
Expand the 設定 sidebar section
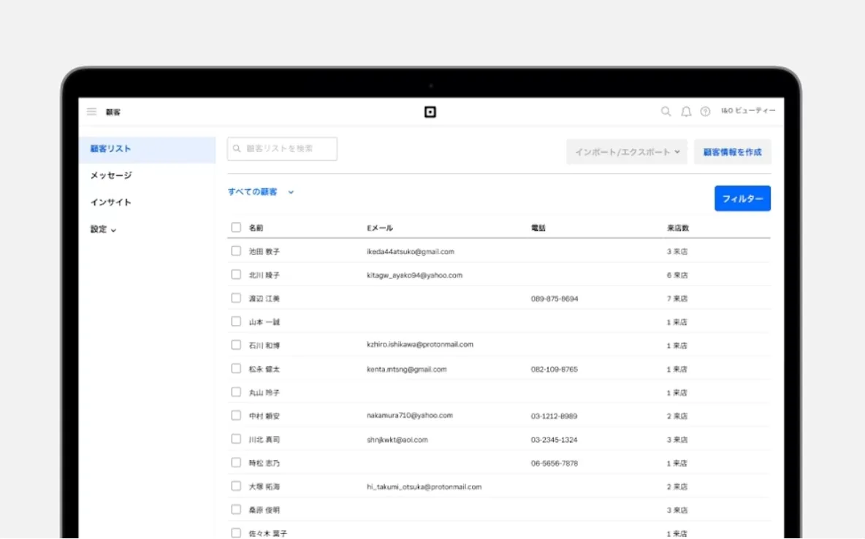pos(103,229)
